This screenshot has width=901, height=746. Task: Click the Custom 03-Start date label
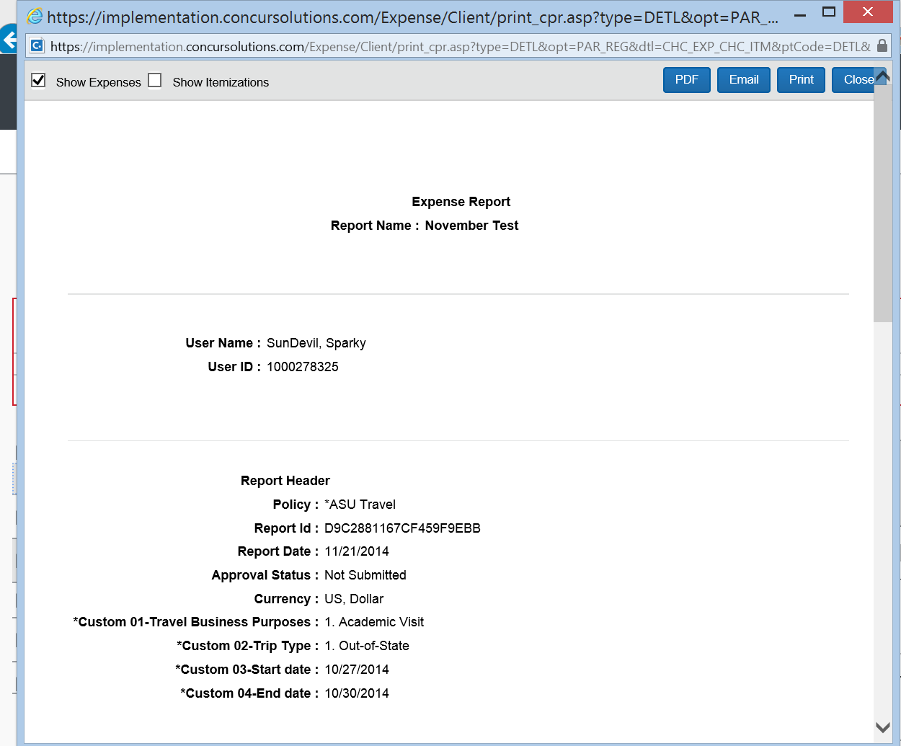(247, 670)
